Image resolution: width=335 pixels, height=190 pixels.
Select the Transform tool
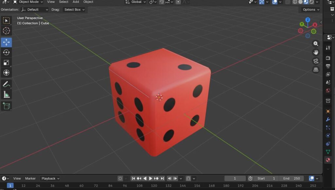click(x=6, y=72)
